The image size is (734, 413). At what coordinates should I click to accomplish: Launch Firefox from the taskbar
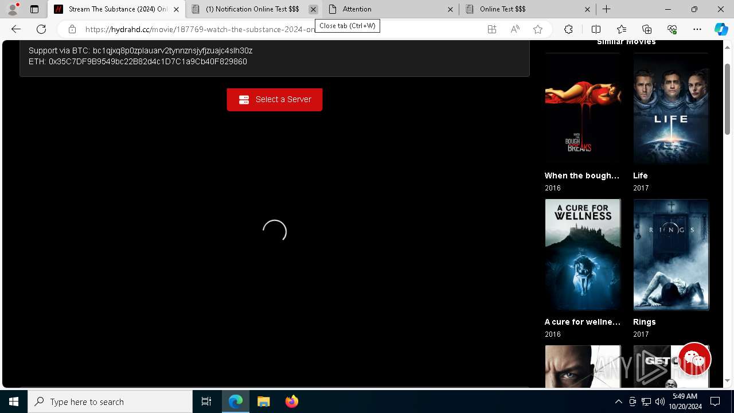292,402
